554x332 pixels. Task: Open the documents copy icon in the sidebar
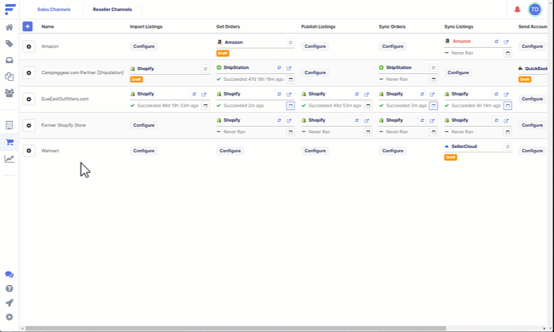click(x=9, y=77)
